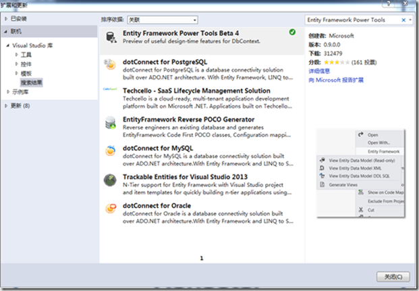Click the star rating in the details pane
Viewport: 419px width, 291px height.
click(337, 62)
